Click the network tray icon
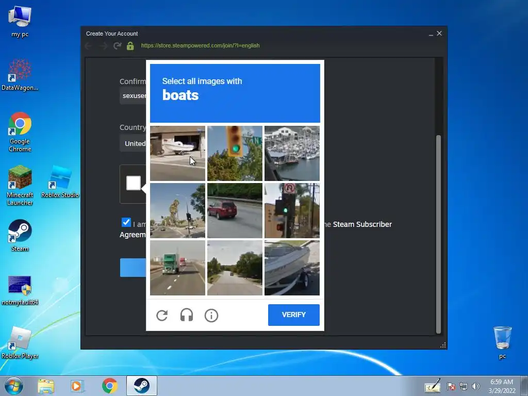The height and width of the screenshot is (396, 528). click(464, 386)
